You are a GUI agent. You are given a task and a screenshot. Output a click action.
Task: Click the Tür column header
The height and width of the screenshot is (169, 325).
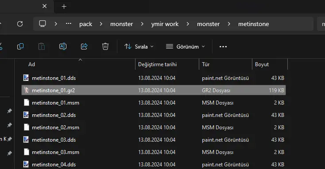pyautogui.click(x=225, y=64)
